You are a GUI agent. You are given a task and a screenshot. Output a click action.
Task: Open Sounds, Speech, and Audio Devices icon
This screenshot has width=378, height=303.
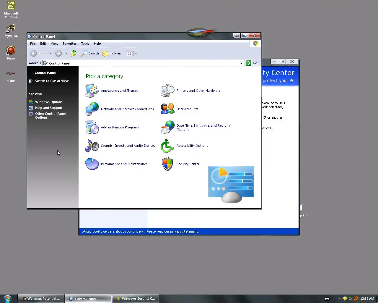pos(92,146)
